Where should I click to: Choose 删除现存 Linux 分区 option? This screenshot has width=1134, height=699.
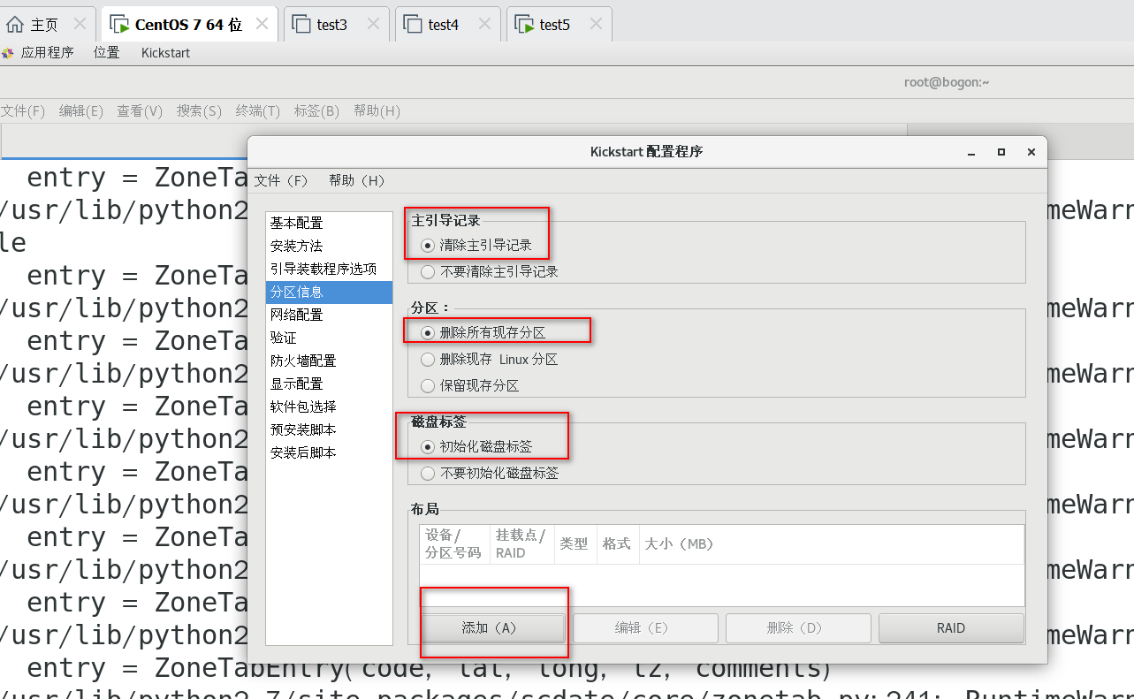click(x=490, y=360)
